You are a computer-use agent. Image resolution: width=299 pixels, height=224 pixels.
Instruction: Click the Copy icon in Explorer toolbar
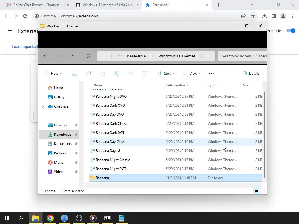pyautogui.click(x=88, y=73)
